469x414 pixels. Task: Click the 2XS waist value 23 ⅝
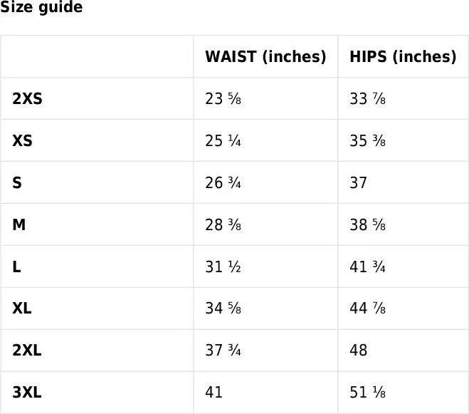[223, 99]
